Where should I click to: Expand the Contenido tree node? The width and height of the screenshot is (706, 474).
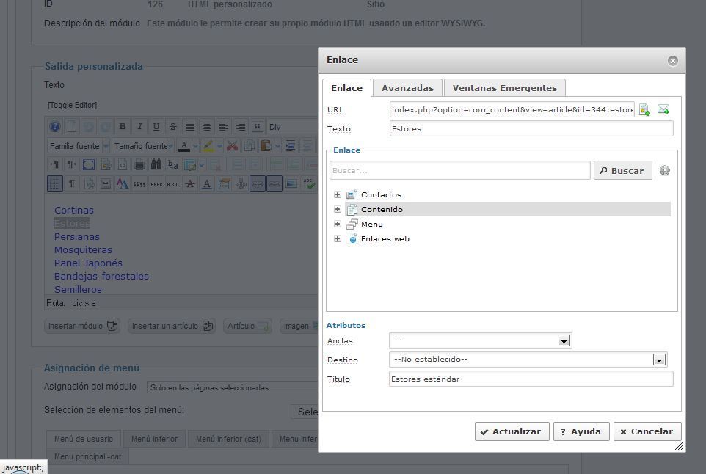pos(338,209)
